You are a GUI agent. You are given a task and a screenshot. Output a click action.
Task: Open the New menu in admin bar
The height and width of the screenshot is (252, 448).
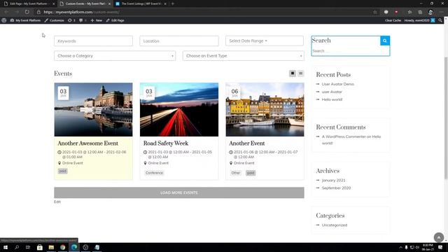click(x=97, y=20)
